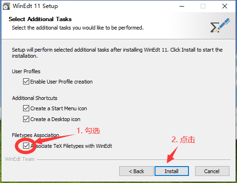Toggle the Enable User Profile creation checkbox
This screenshot has height=183, width=237.
pyautogui.click(x=26, y=82)
